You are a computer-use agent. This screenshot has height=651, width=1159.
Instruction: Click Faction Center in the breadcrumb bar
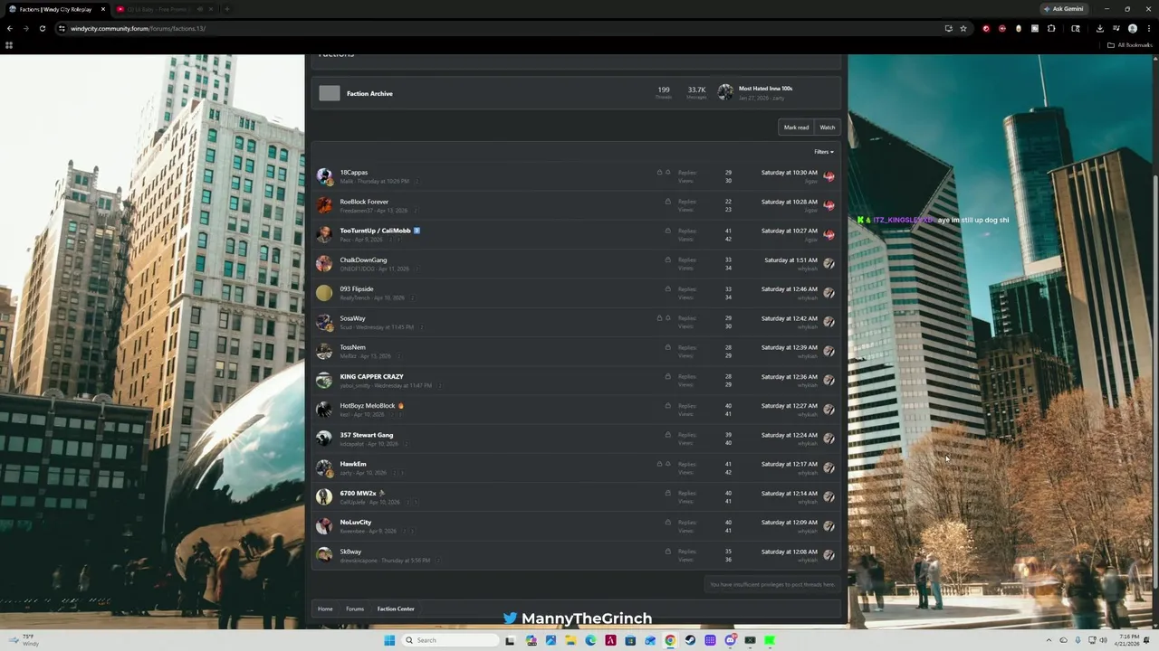[x=396, y=609]
